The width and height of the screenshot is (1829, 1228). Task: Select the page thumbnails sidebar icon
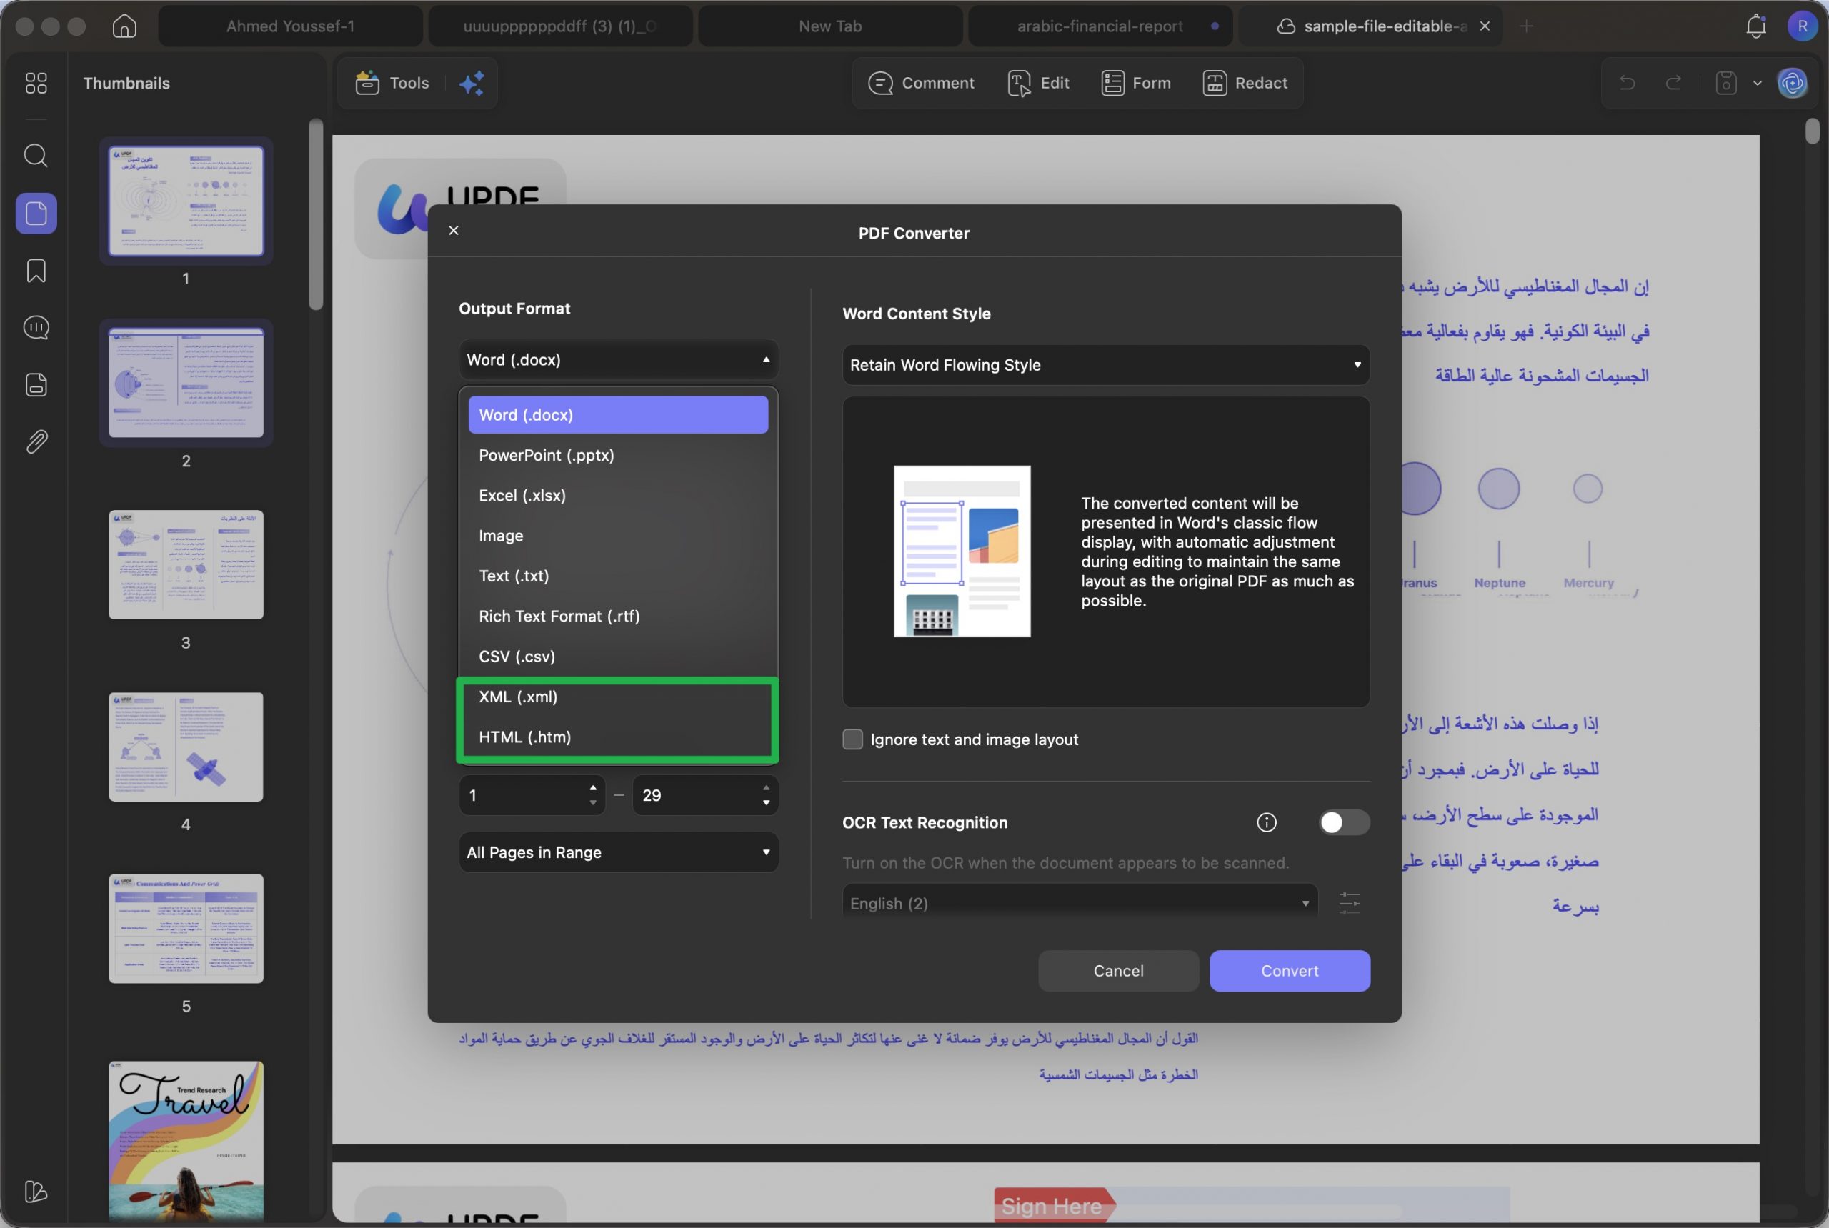coord(36,213)
